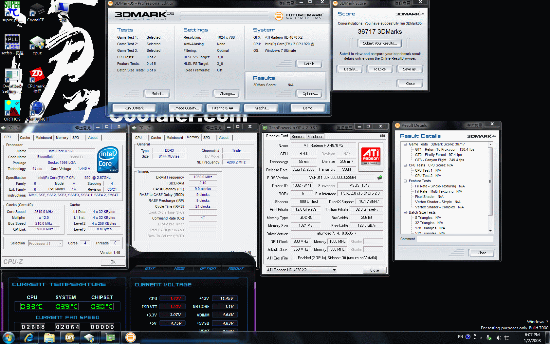550x344 pixels.
Task: Open Windows Explorer from the taskbar
Action: 49,337
